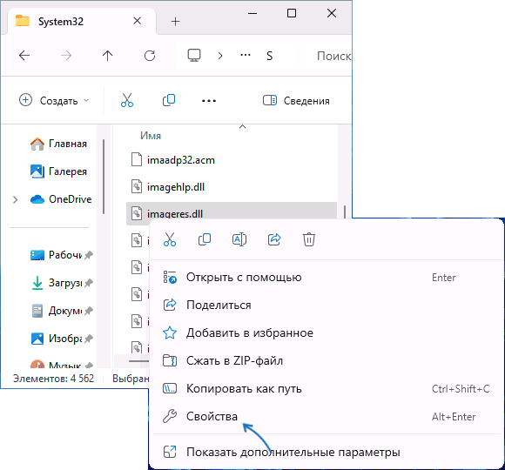Select OneDrive in navigation pane
The image size is (505, 470).
click(61, 199)
